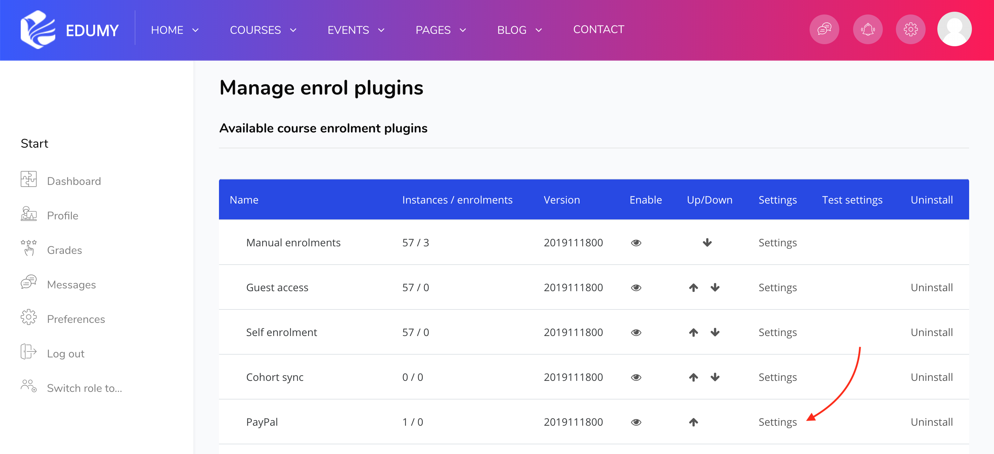Open the user avatar profile picture
The width and height of the screenshot is (994, 454).
954,29
